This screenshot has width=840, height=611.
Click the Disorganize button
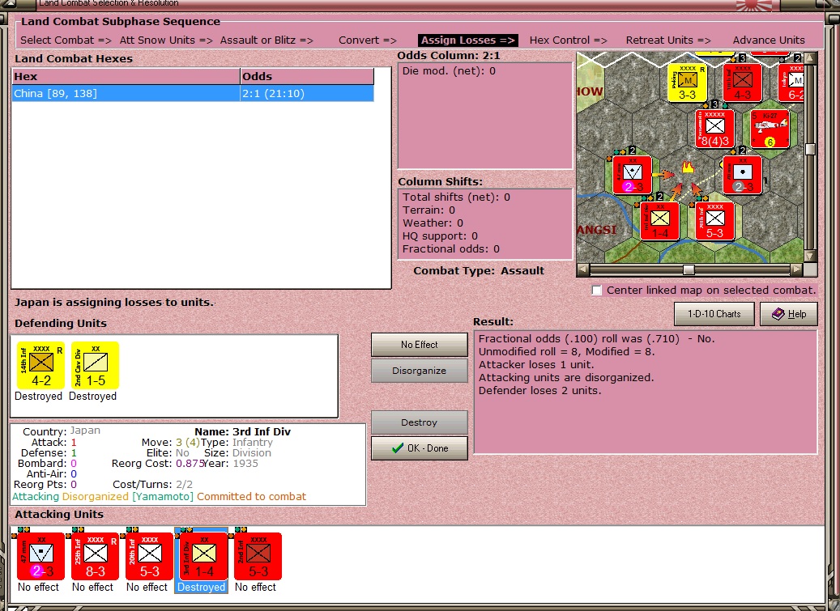coord(419,370)
